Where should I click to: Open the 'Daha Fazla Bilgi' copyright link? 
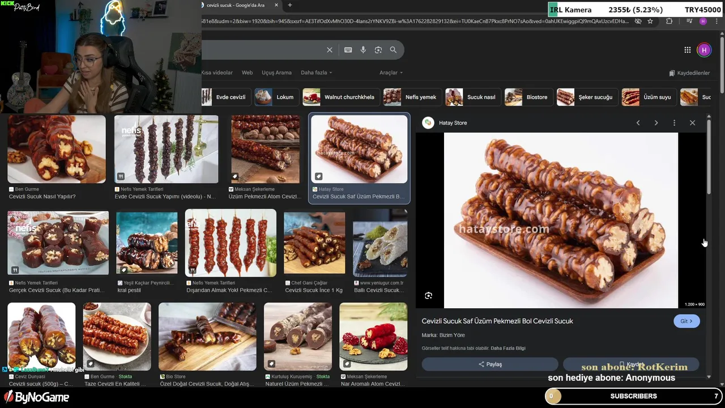pos(508,348)
